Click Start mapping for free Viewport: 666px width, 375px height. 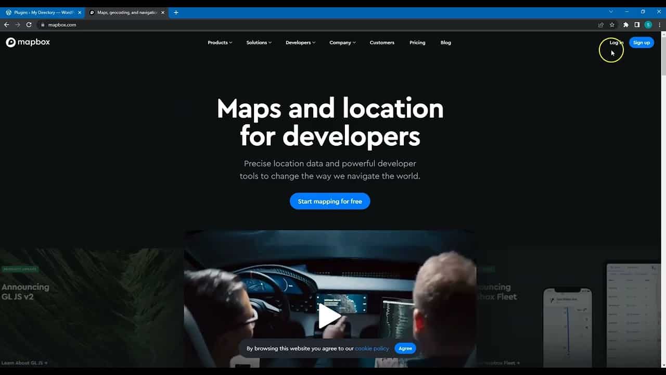[x=330, y=201]
